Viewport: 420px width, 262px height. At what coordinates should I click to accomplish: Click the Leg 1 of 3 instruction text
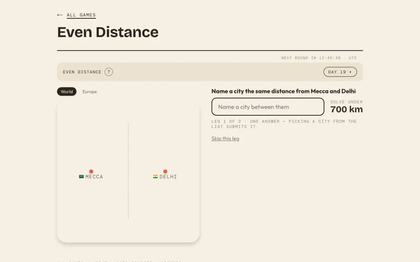click(284, 124)
